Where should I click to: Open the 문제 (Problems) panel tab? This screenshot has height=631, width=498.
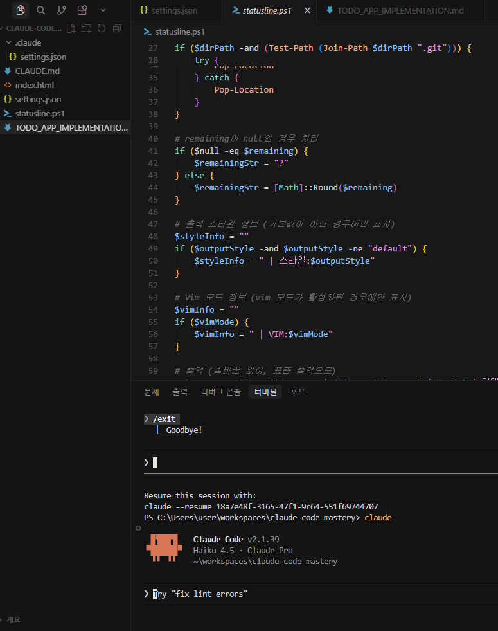(x=152, y=392)
